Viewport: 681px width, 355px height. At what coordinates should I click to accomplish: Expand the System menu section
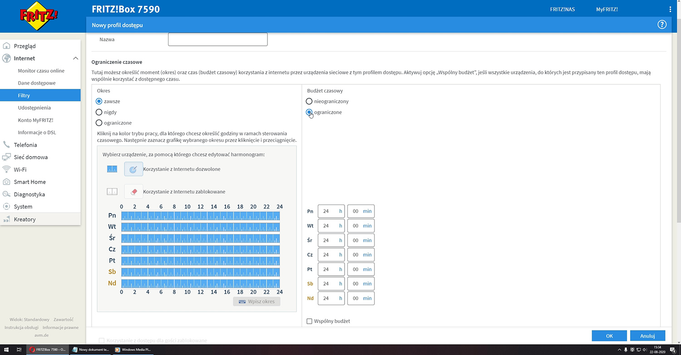(23, 207)
